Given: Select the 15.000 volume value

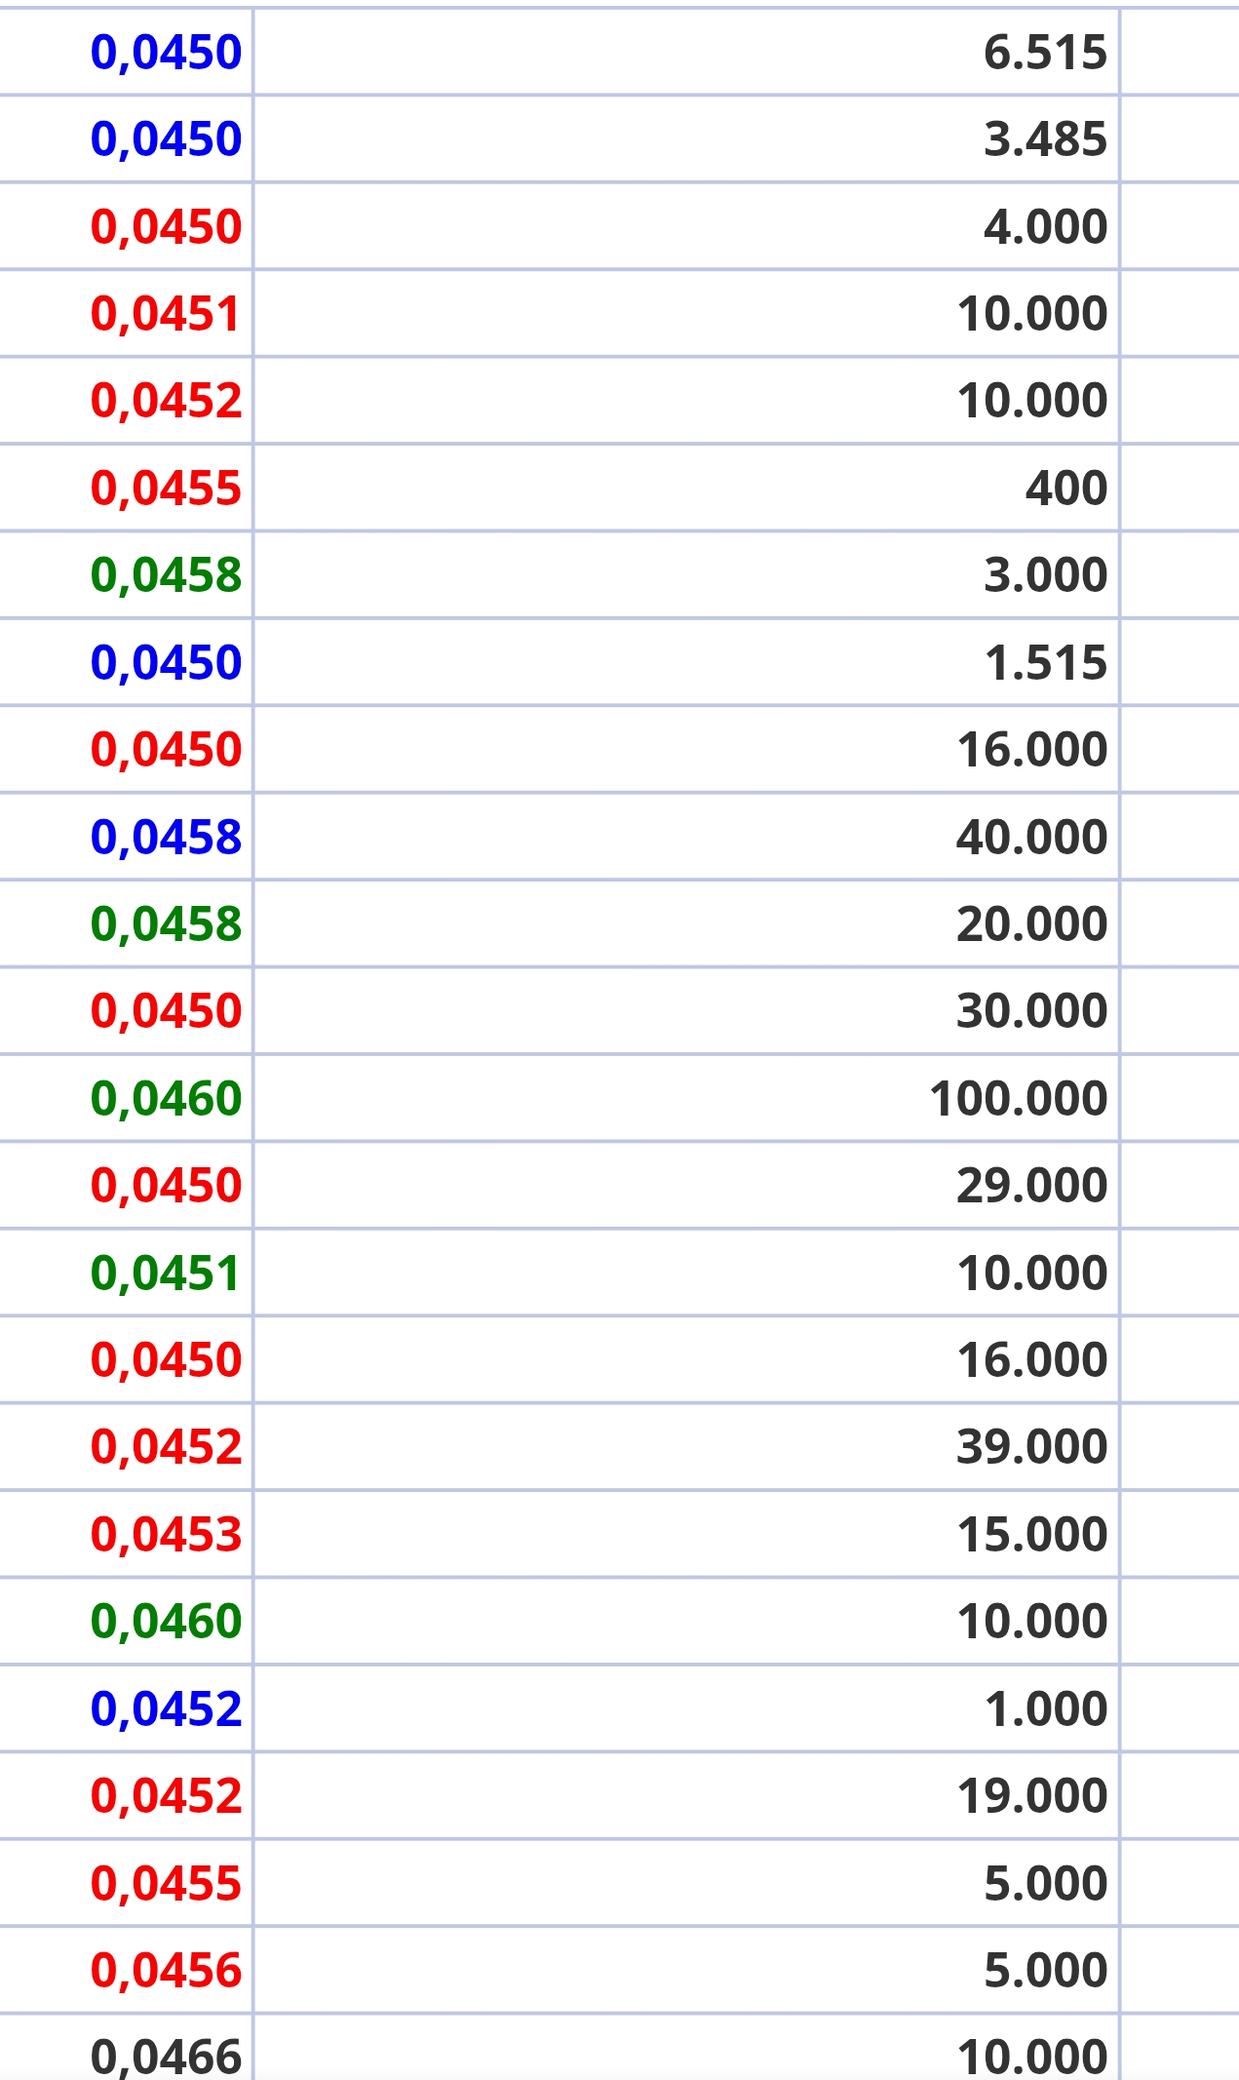Looking at the screenshot, I should pyautogui.click(x=1031, y=1535).
